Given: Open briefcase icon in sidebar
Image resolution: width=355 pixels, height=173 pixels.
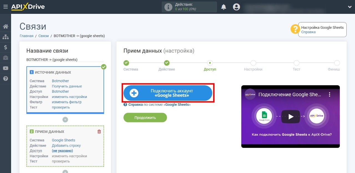Looking at the screenshot, I should [6, 58].
